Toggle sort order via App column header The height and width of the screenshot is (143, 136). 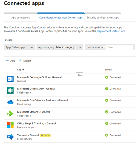(21, 70)
